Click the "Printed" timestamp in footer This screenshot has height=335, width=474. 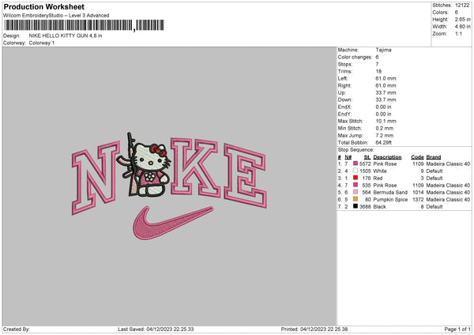coord(314,329)
